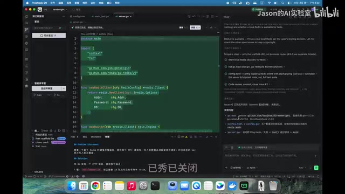Switch to the config.toml tab

point(78,17)
